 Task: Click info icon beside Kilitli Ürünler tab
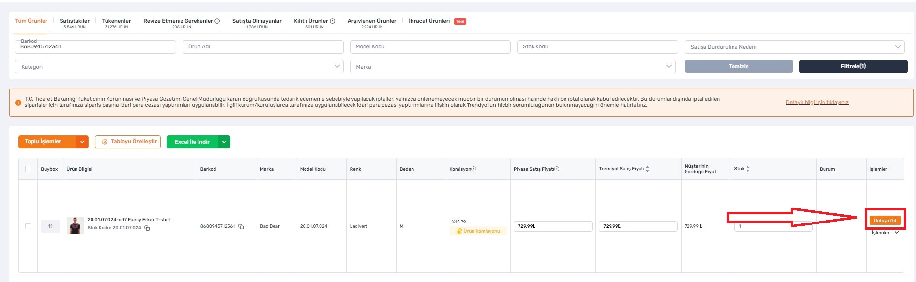[333, 21]
